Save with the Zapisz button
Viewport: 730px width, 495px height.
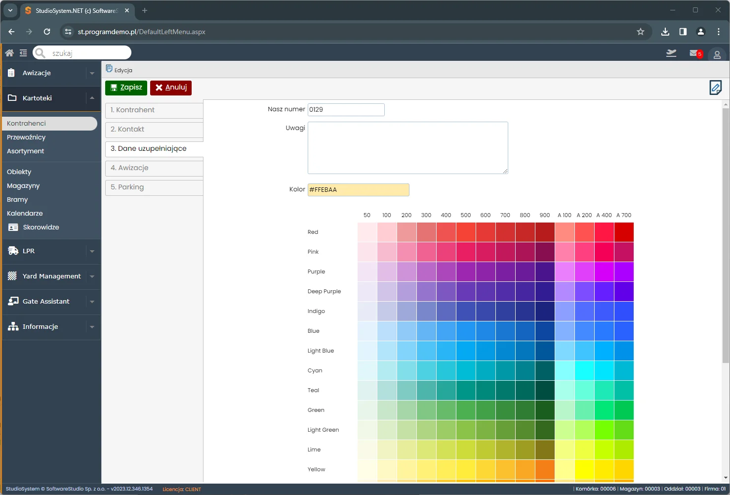pyautogui.click(x=126, y=88)
